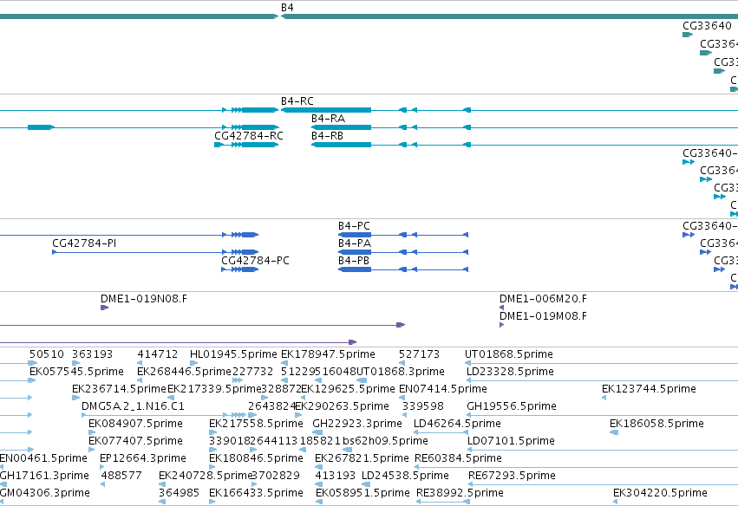Select the GH17161.3prime EST label

tap(44, 477)
